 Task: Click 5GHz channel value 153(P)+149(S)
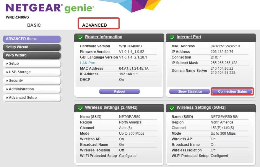click(x=222, y=128)
